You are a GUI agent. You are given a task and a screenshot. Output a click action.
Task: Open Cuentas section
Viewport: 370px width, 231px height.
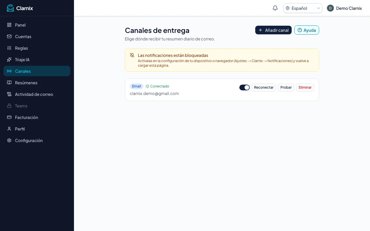click(x=37, y=36)
